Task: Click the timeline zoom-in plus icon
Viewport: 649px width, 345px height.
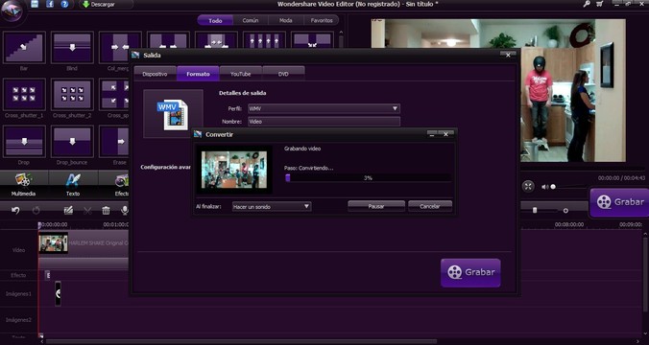Action: click(x=565, y=210)
